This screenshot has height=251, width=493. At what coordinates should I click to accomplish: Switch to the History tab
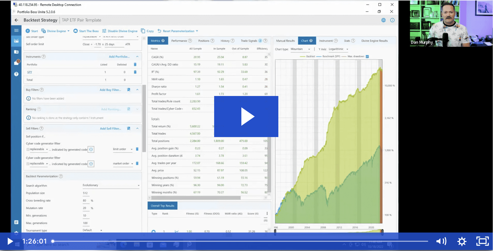point(227,41)
